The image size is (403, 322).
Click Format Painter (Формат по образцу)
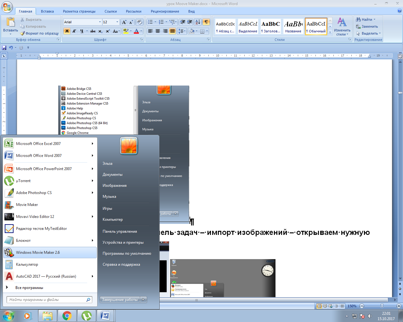point(39,33)
